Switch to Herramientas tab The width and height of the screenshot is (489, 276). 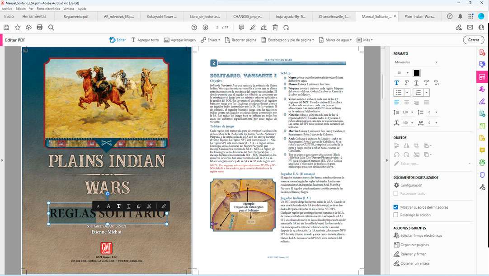pos(34,17)
